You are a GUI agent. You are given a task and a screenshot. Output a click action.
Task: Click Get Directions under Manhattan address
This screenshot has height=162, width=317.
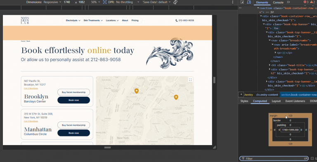(31, 121)
